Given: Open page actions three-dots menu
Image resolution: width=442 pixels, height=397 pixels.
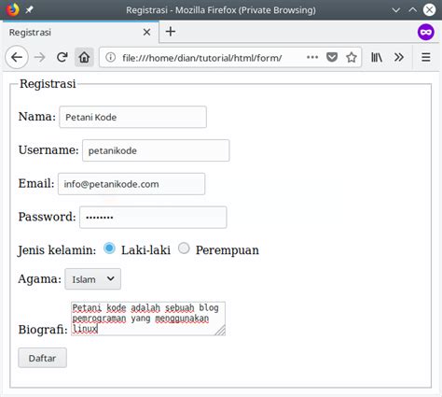Looking at the screenshot, I should pyautogui.click(x=312, y=57).
